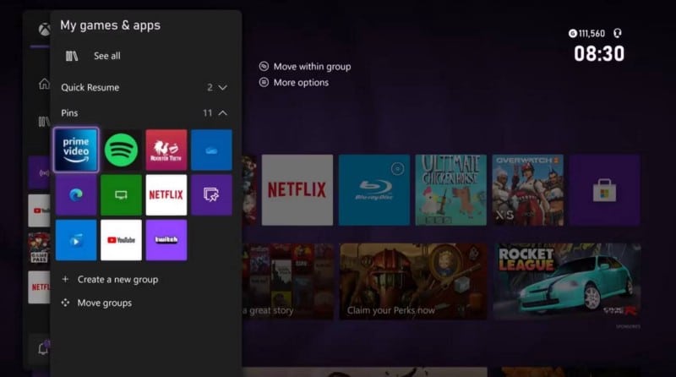Click the plus icon for new group
Screen dimensions: 676x377
[x=65, y=279]
